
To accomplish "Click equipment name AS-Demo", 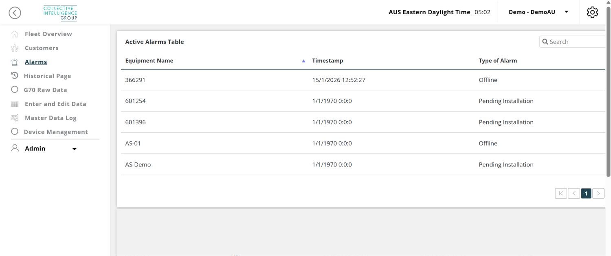I will click(x=138, y=164).
